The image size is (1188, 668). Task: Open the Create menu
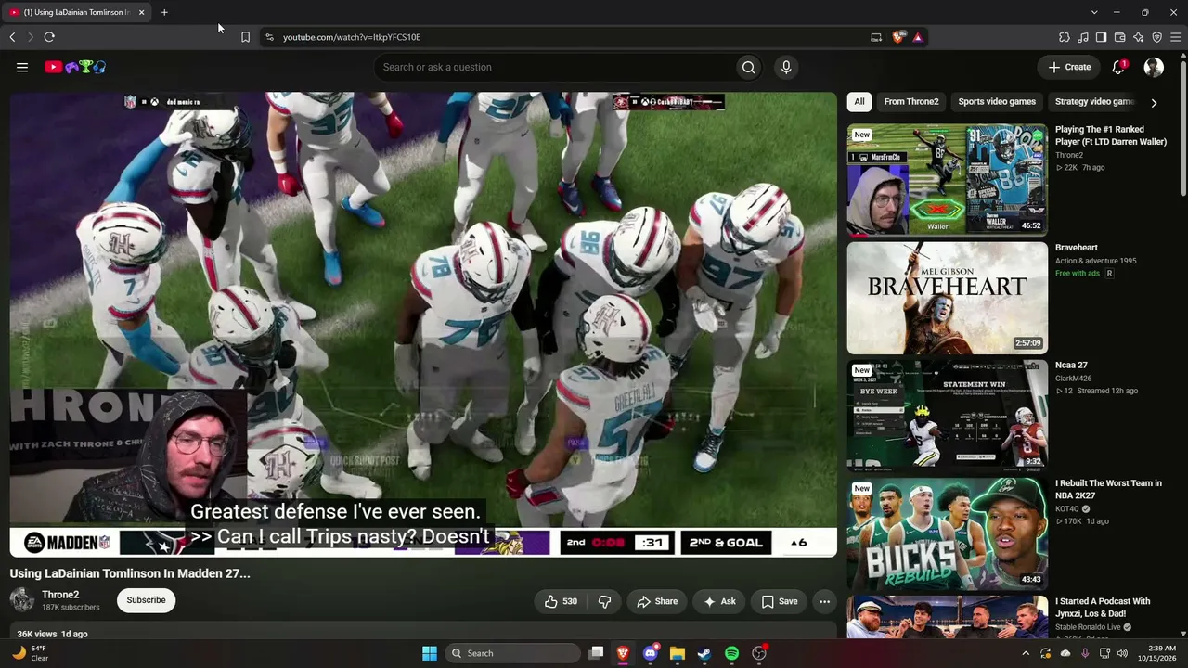[x=1069, y=67]
